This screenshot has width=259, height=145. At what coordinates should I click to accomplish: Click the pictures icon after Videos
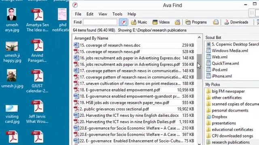177,22
